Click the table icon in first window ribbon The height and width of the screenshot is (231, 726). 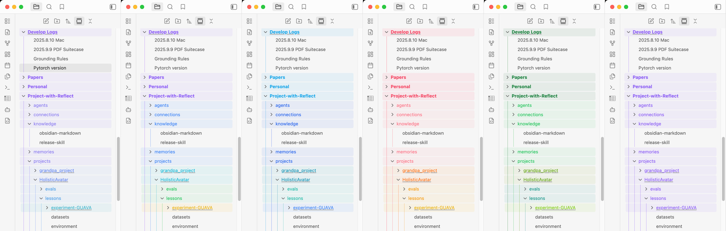tap(8, 99)
